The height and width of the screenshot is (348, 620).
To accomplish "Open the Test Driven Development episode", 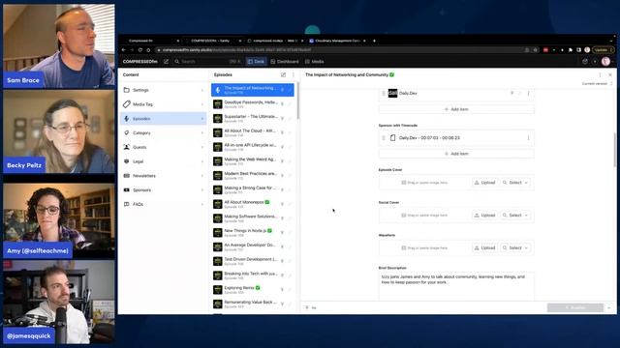I will pos(253,261).
